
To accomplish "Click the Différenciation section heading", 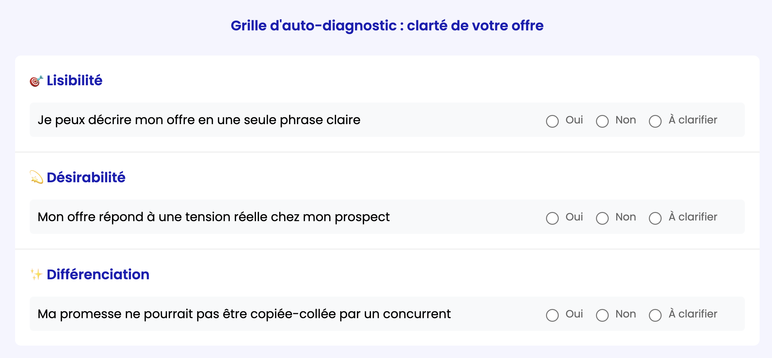I will click(x=98, y=274).
